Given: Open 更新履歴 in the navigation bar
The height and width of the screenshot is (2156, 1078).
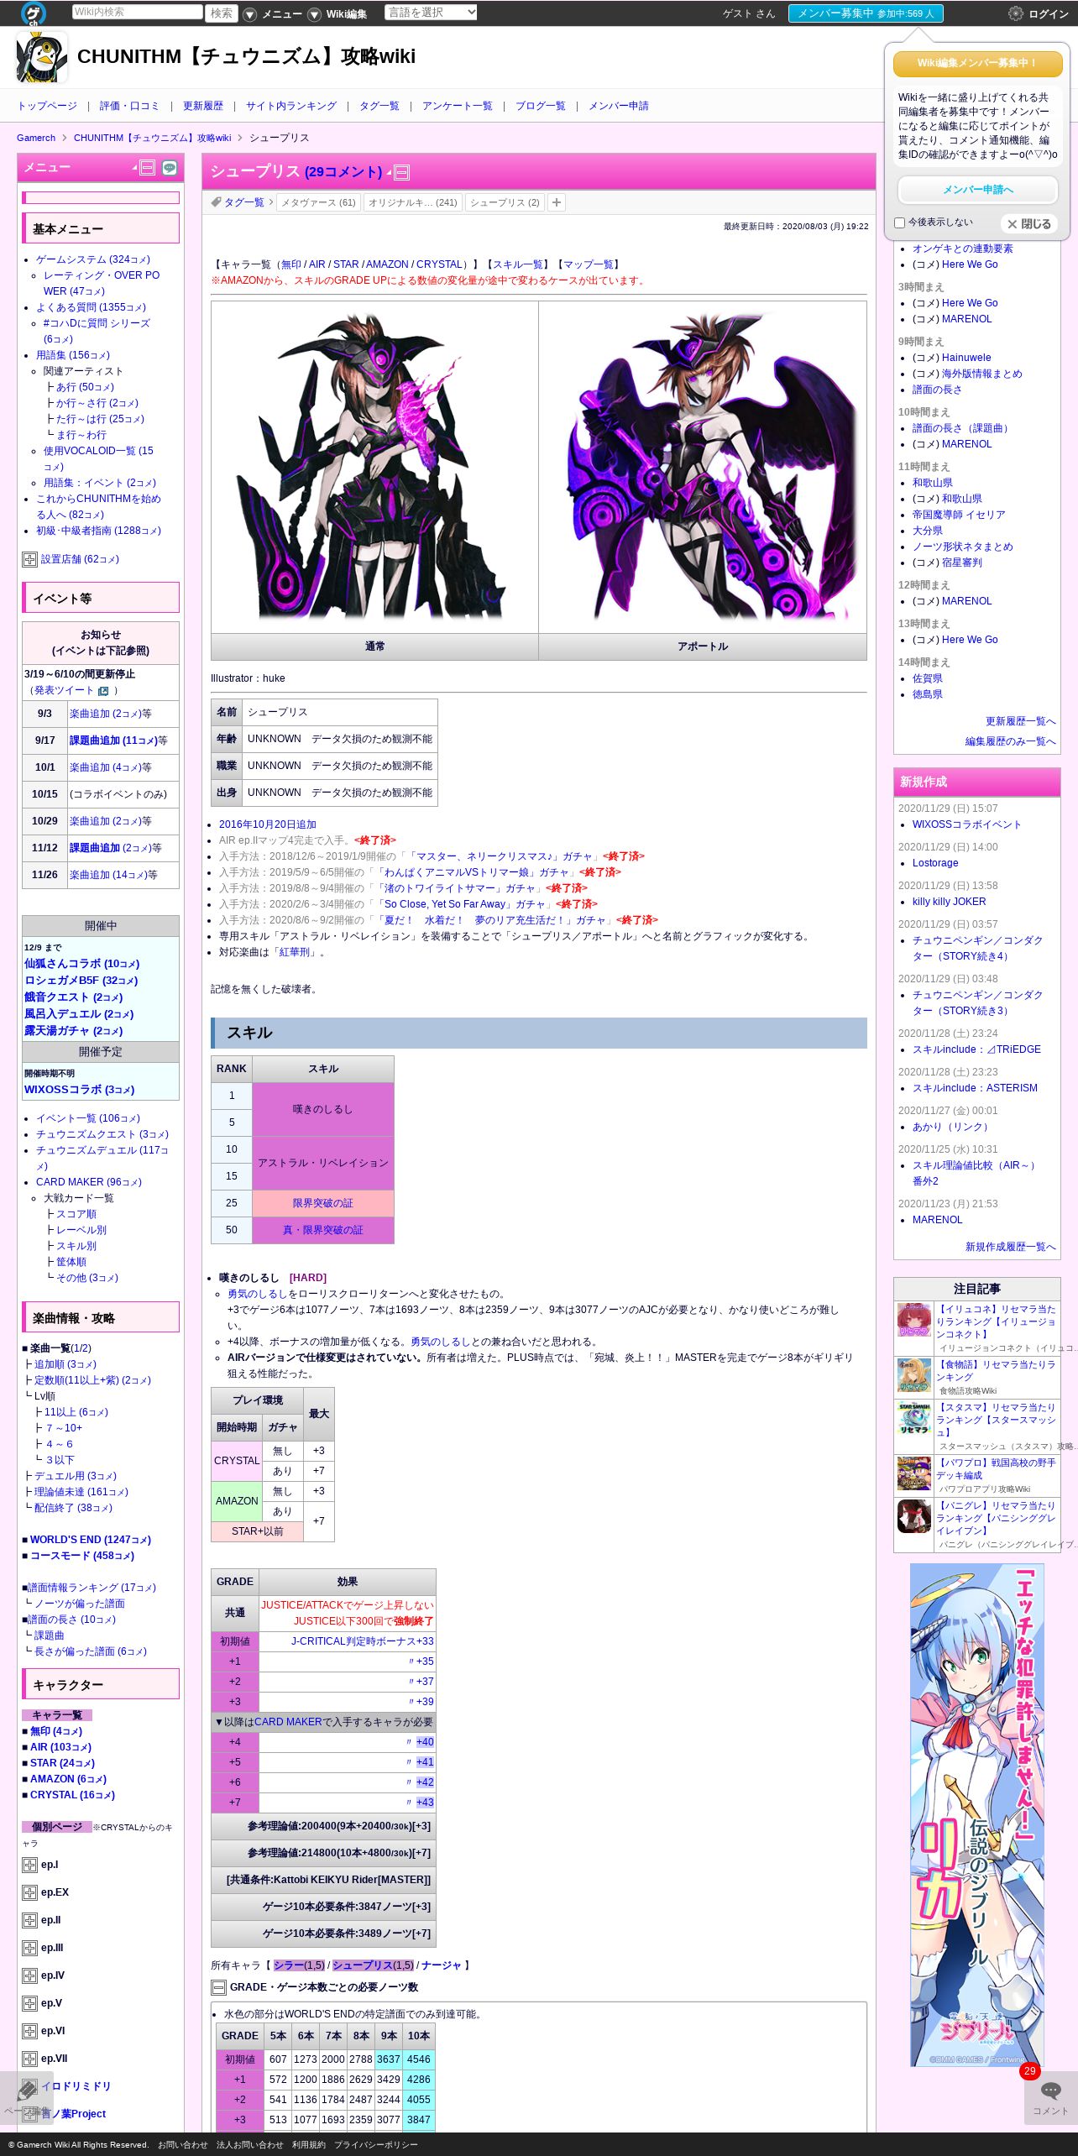Looking at the screenshot, I should pos(203,106).
